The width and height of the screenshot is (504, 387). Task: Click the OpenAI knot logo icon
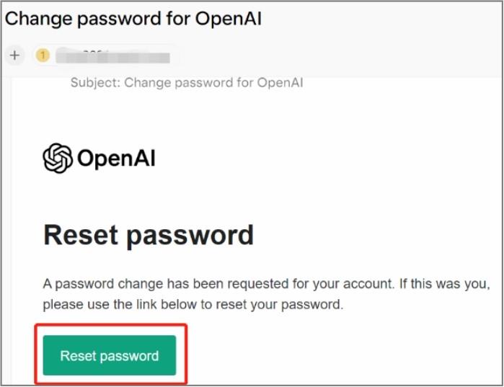(58, 158)
